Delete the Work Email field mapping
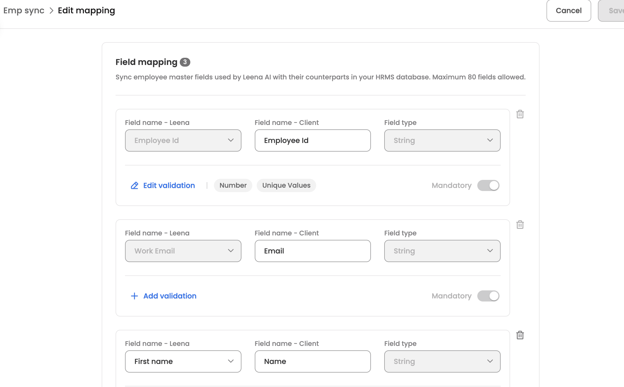The width and height of the screenshot is (624, 387). tap(520, 225)
